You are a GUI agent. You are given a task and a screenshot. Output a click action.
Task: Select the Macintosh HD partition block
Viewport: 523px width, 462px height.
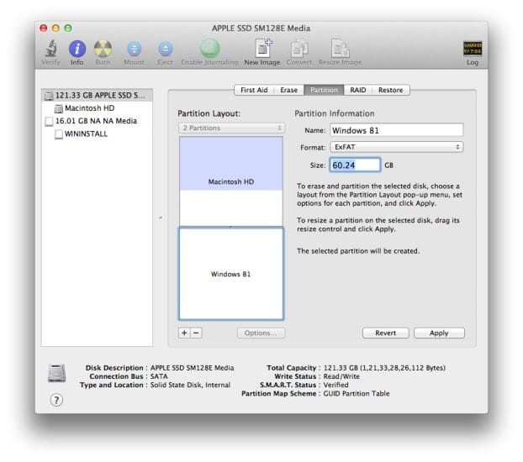(x=231, y=181)
